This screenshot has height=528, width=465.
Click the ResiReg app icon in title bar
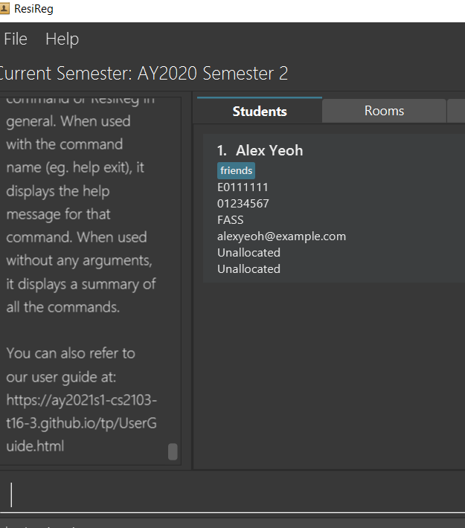[x=4, y=9]
